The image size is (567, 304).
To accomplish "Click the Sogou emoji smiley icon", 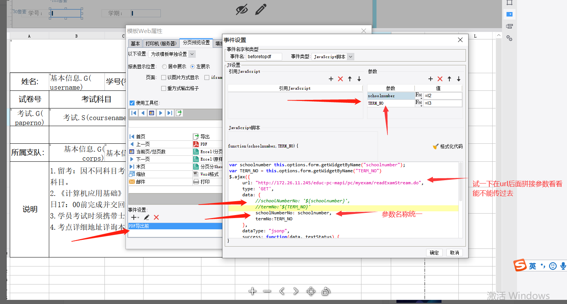I will coord(553,266).
